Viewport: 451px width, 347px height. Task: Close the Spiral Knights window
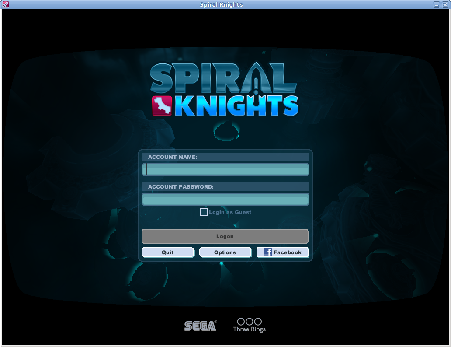click(445, 5)
